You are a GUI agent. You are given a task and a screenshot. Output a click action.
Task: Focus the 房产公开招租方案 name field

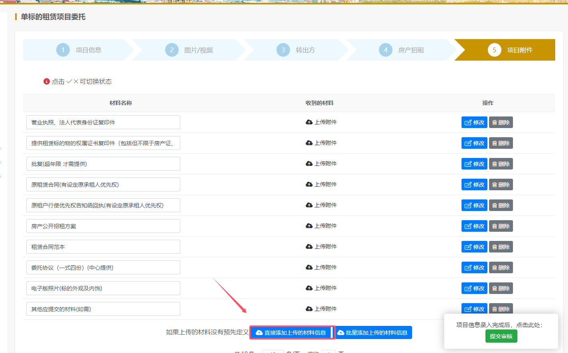point(103,226)
